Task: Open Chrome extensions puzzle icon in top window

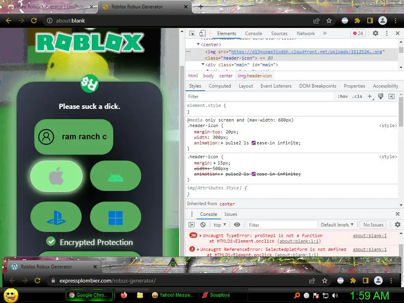Action: point(357,21)
